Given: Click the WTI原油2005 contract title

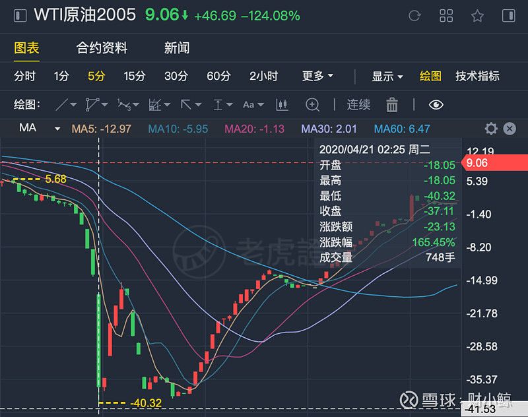Looking at the screenshot, I should 85,15.
